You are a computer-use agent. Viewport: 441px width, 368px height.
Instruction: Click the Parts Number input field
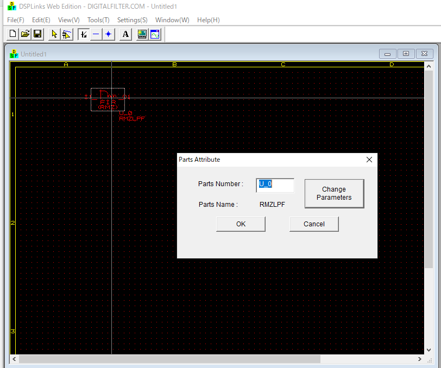pos(275,185)
